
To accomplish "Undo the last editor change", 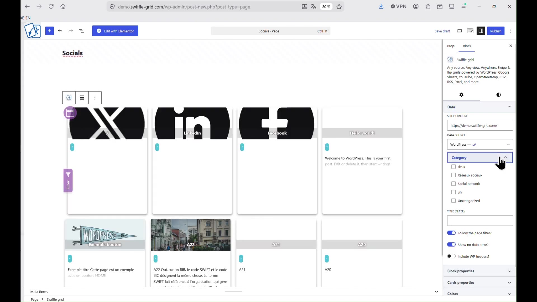I will (60, 31).
